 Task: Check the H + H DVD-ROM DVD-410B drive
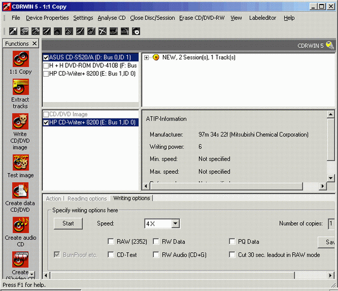coord(46,65)
